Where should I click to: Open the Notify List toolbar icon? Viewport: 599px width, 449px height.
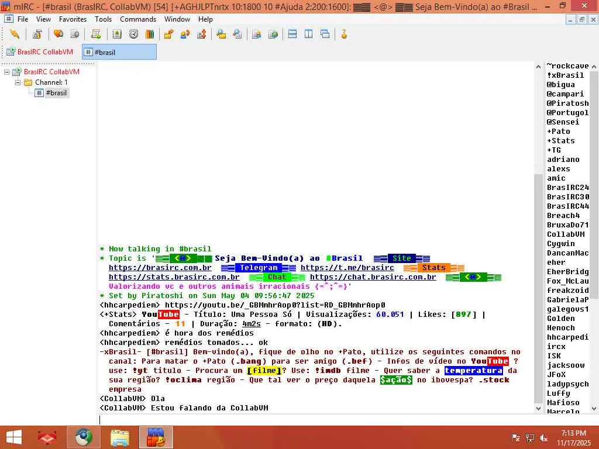click(x=256, y=34)
